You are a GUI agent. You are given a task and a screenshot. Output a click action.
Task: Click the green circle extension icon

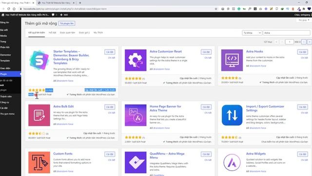[x=239, y=9]
